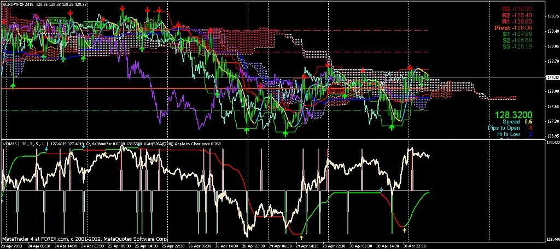
Task: Click the 30 Apr 06:30 time label
Action: coord(360,246)
